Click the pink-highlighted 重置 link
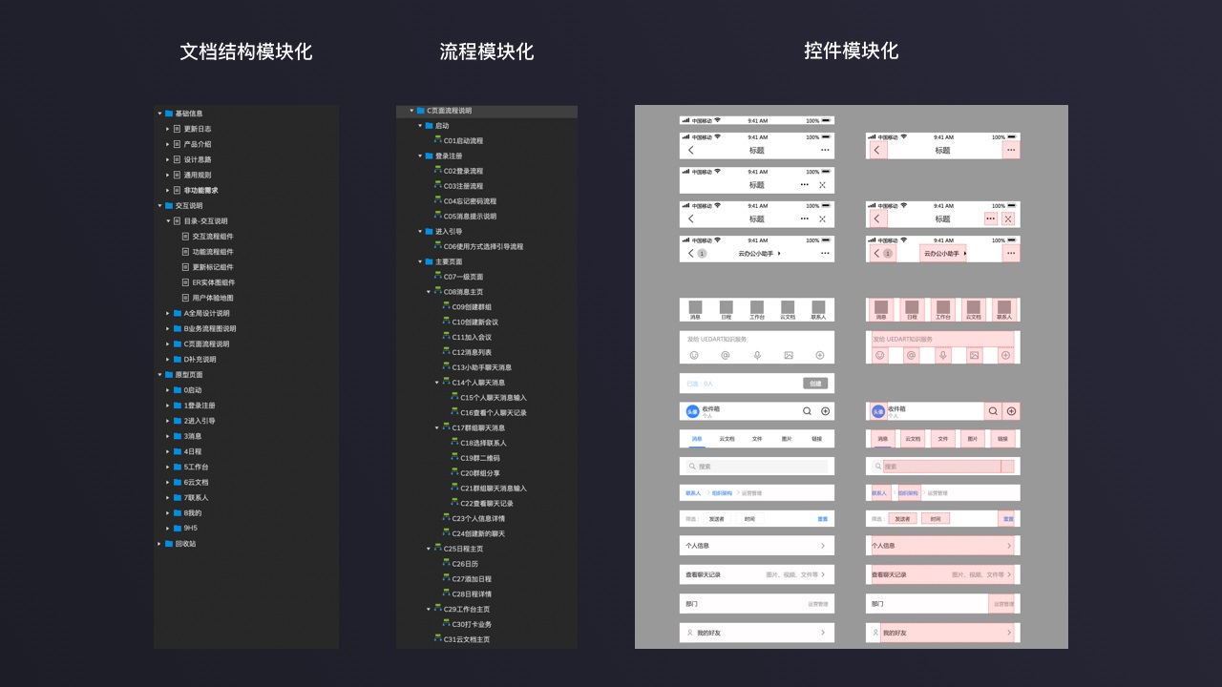Viewport: 1222px width, 687px height. [1008, 519]
